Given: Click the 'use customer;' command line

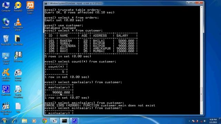Looking at the screenshot, I should click(x=64, y=25).
